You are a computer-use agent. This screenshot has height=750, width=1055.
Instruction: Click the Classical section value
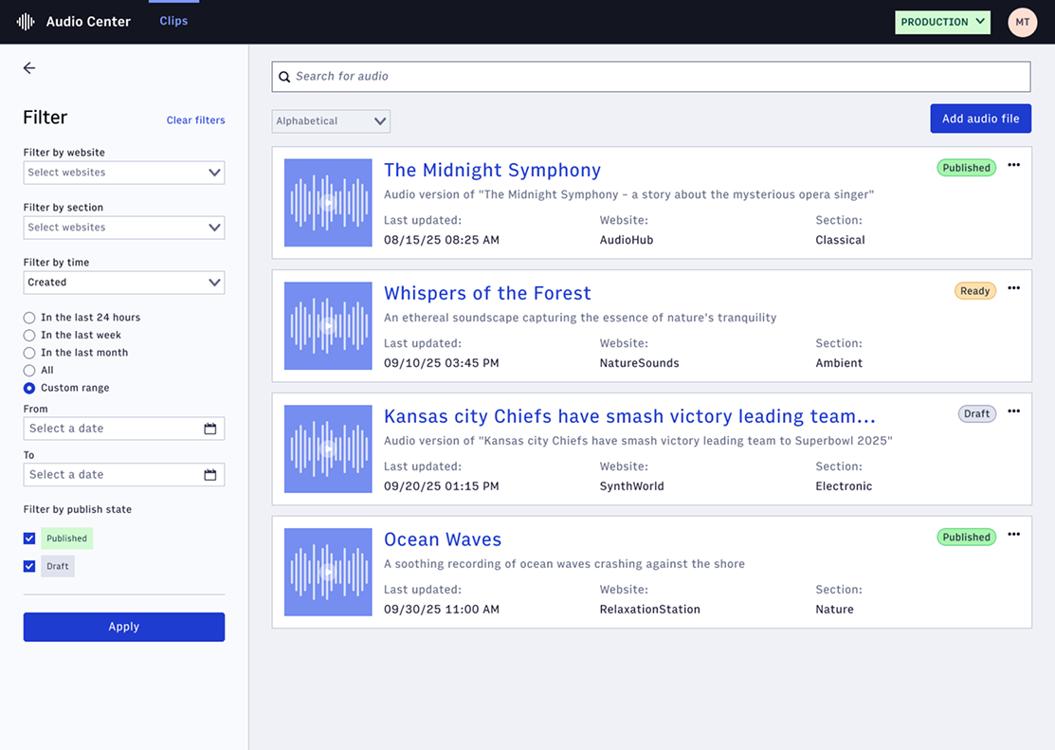click(x=841, y=240)
